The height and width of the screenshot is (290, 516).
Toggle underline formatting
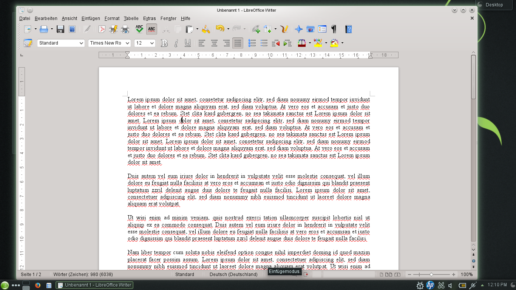tap(187, 43)
